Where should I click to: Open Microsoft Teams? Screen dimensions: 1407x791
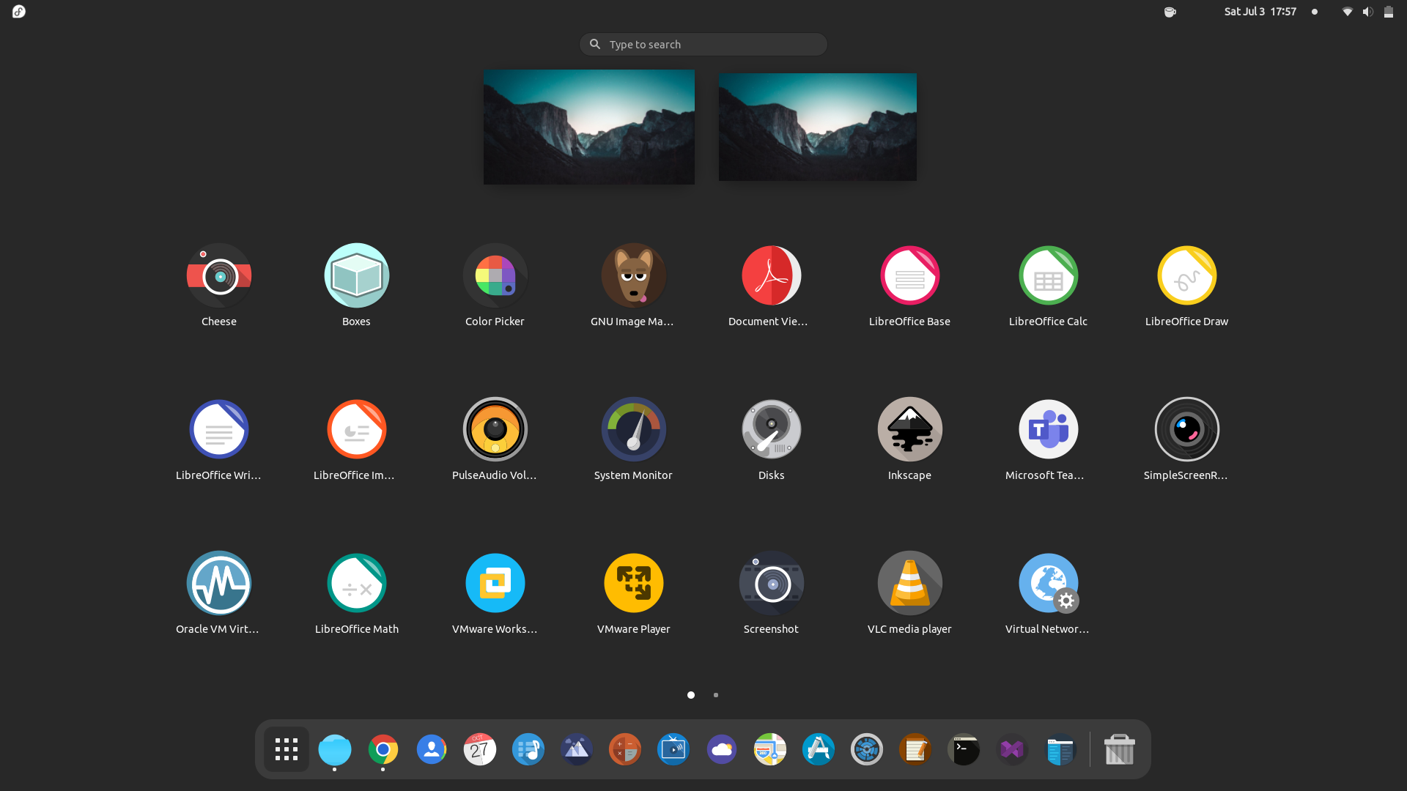coord(1048,430)
